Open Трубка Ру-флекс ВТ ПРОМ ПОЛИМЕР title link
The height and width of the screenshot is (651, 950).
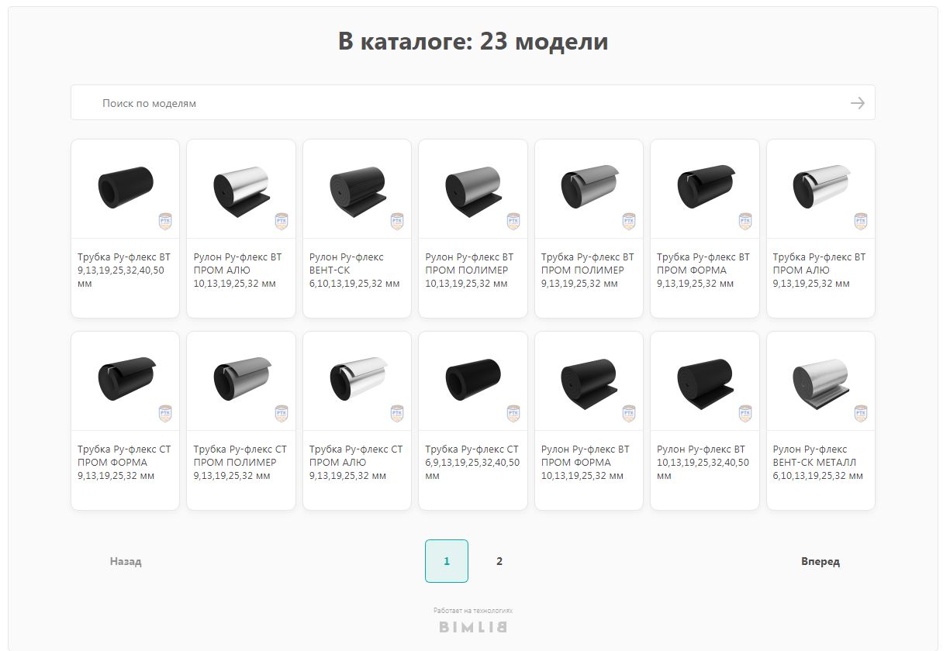pyautogui.click(x=587, y=270)
